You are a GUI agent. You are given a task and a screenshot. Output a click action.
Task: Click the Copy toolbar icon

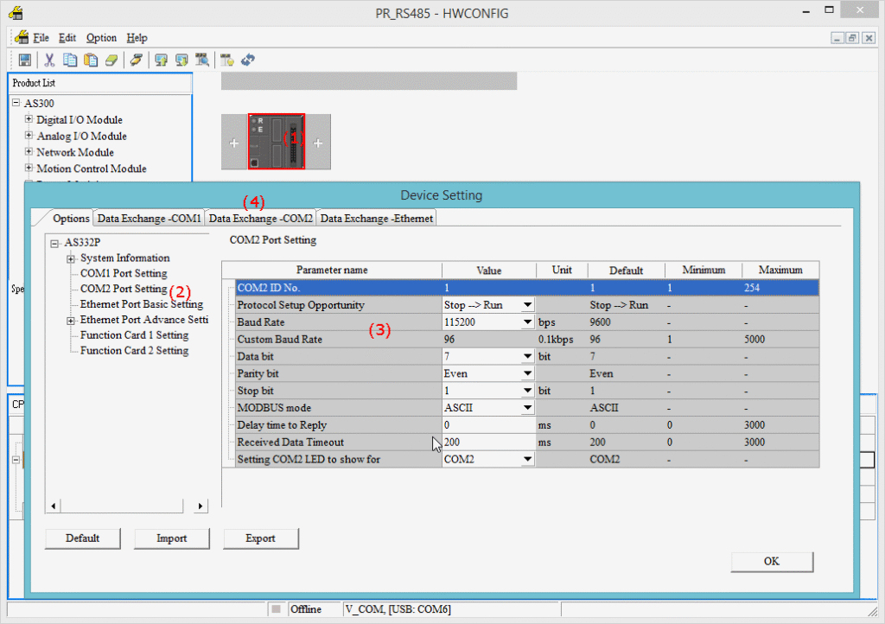[x=70, y=60]
